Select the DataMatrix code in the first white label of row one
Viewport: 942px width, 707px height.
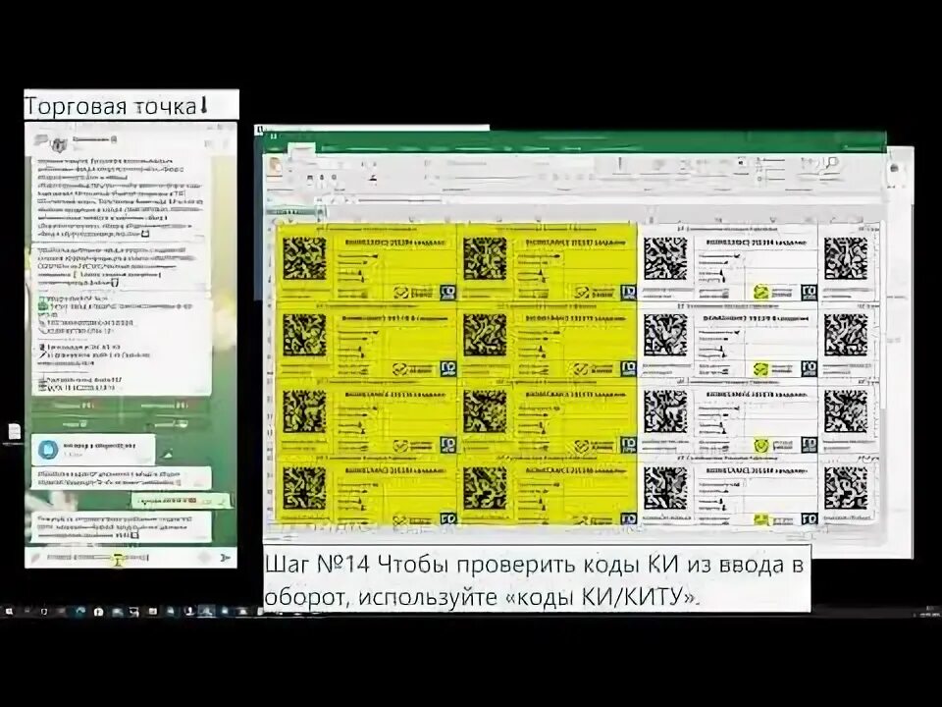coord(665,258)
